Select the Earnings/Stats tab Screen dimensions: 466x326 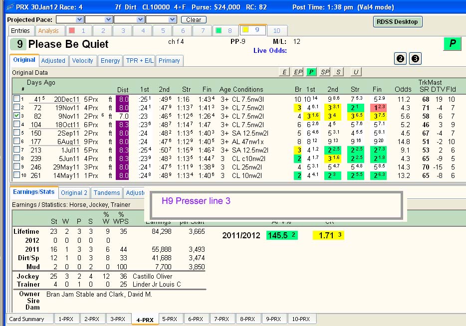coord(33,192)
